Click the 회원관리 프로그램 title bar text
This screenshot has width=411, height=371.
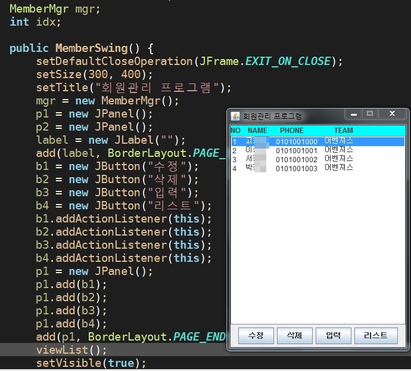pos(272,116)
